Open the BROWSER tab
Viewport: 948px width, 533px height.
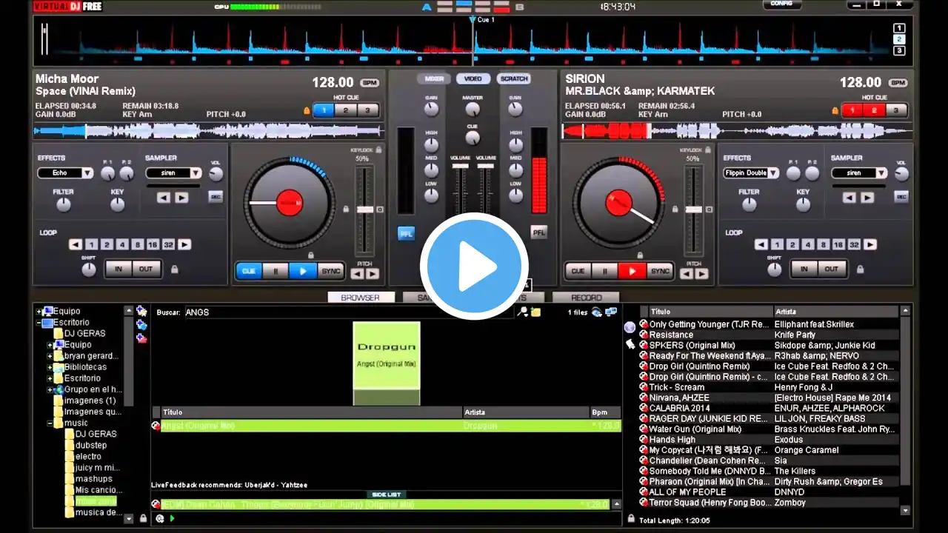pos(360,298)
